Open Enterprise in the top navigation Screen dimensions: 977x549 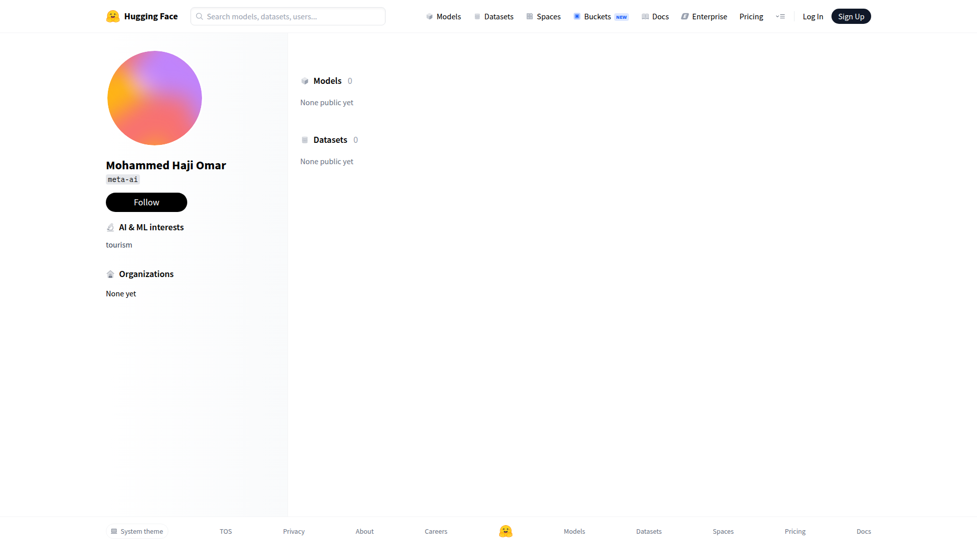click(704, 17)
